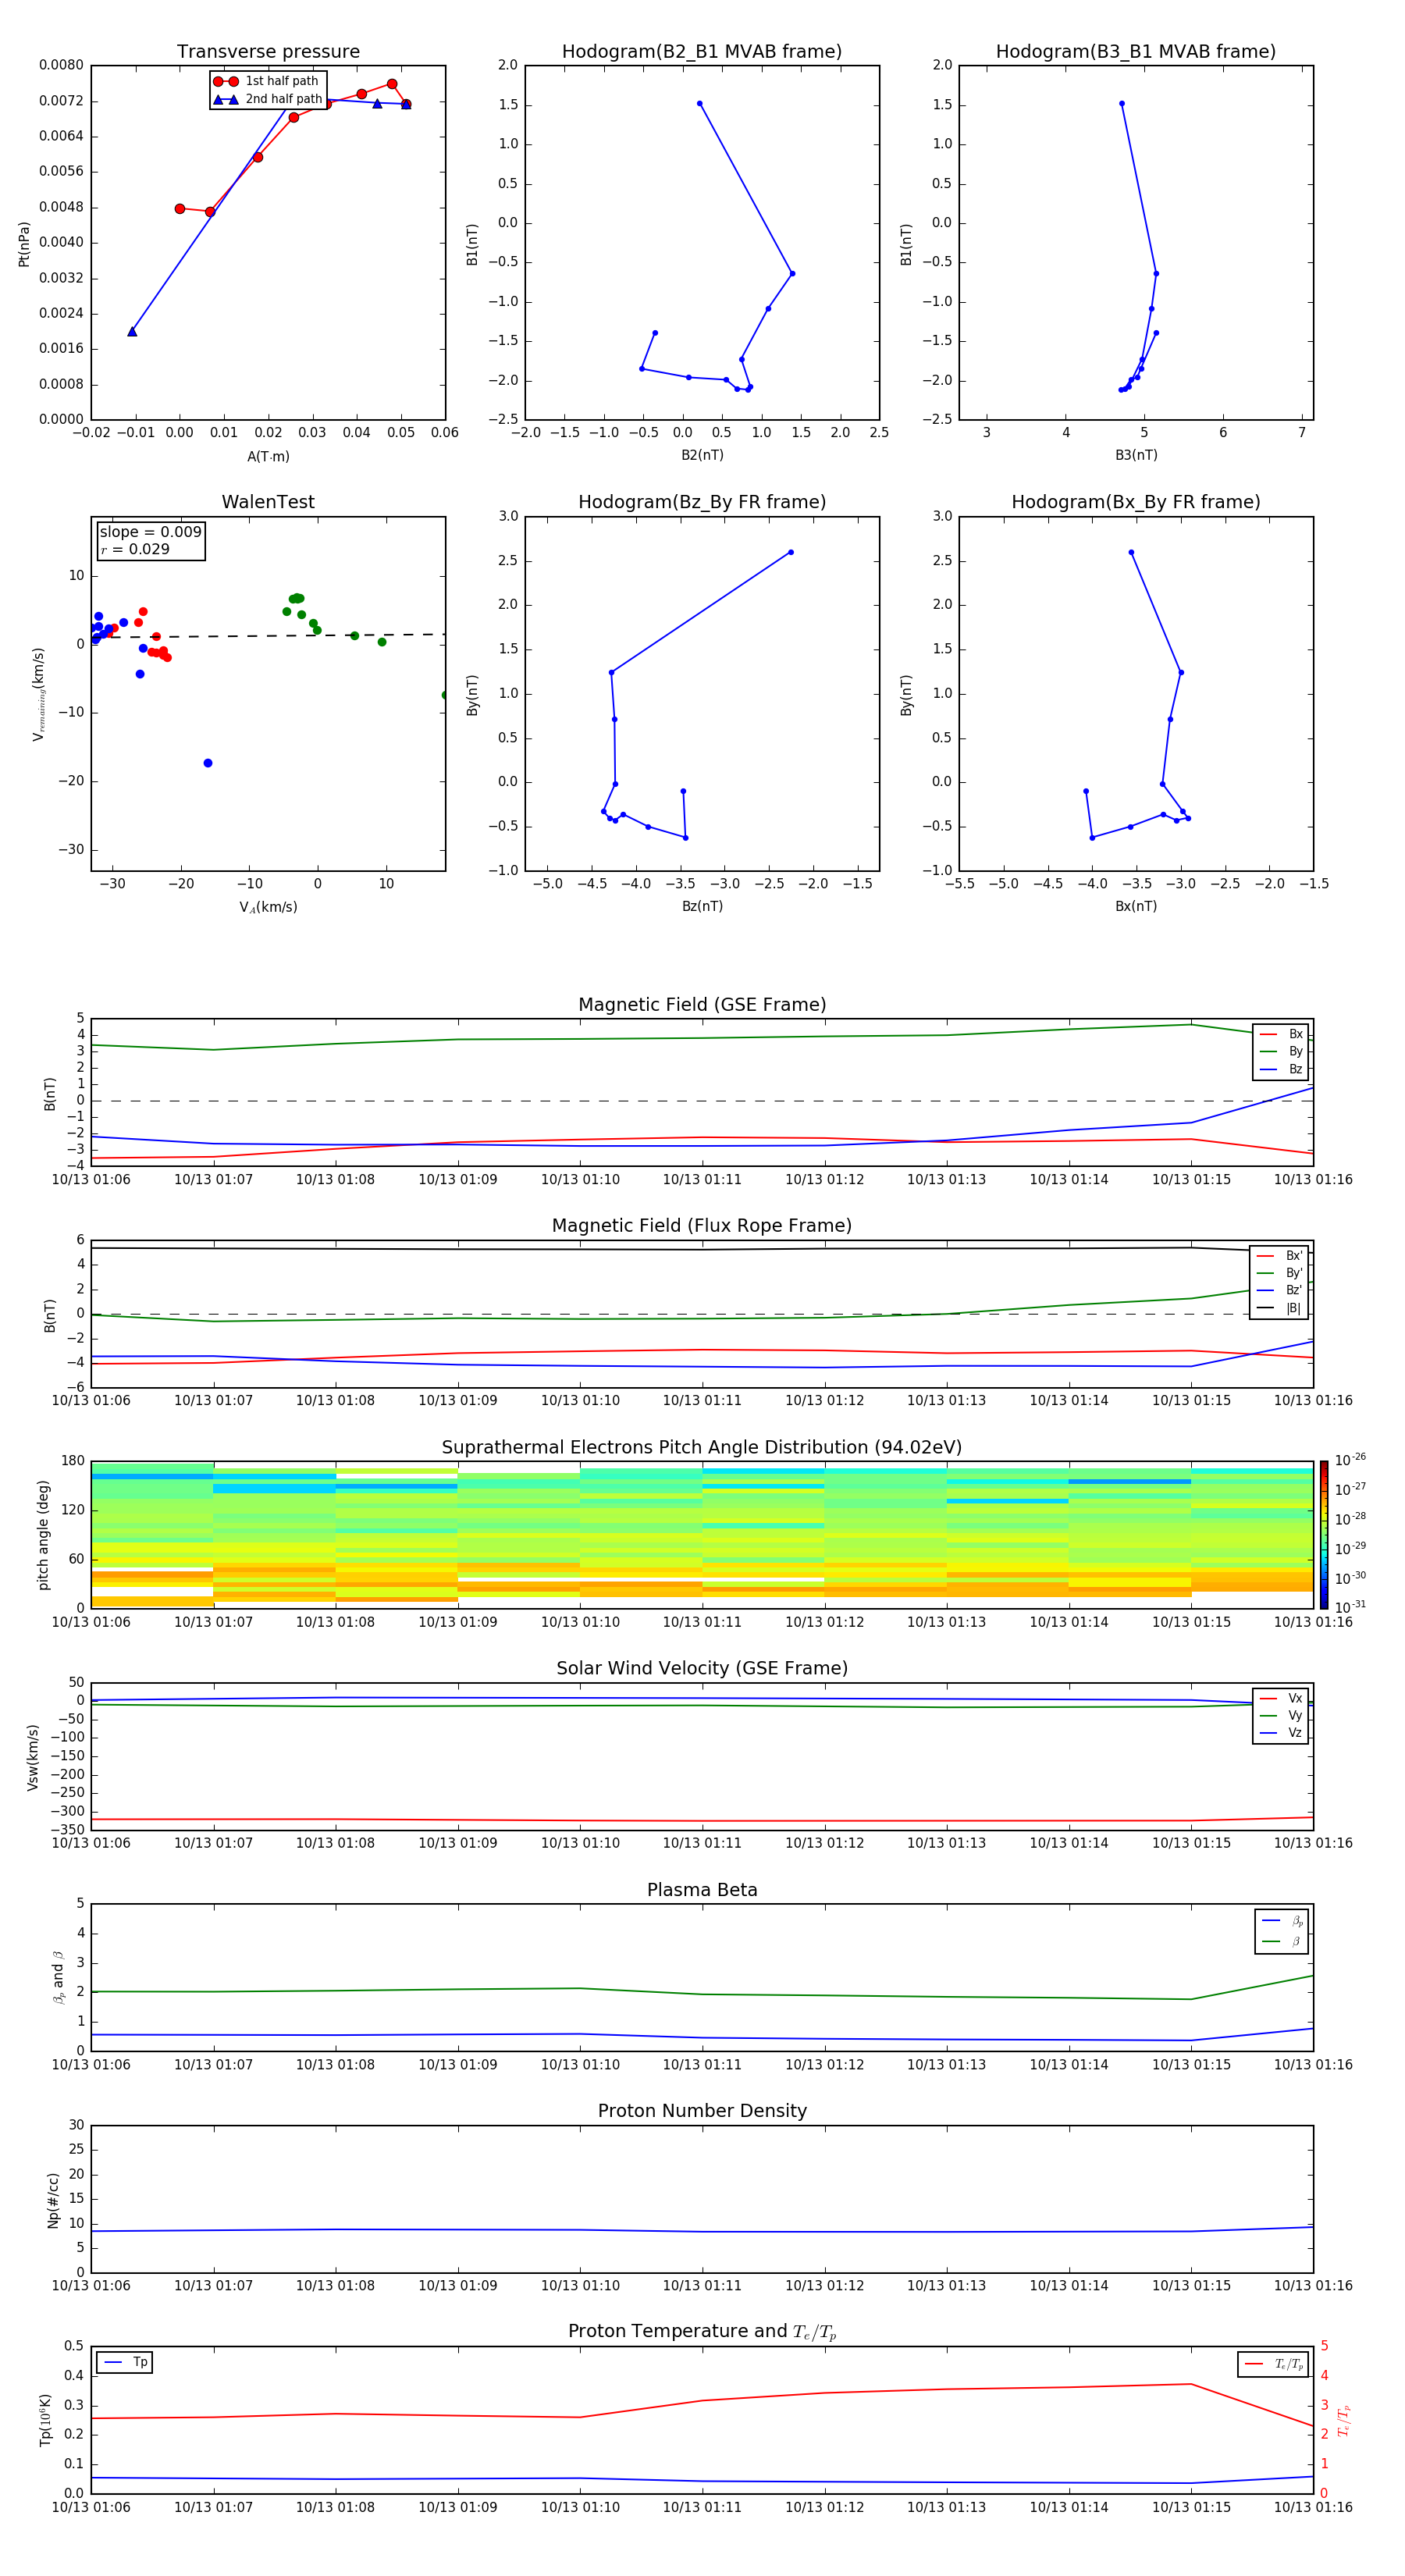Click the 'V_A(km/s)' x-axis label

[x=268, y=907]
